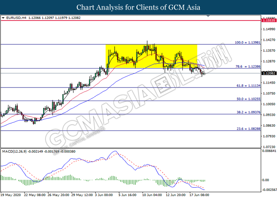Click the time label 29 May 12:00
This screenshot has height=198, width=277.
(82, 195)
